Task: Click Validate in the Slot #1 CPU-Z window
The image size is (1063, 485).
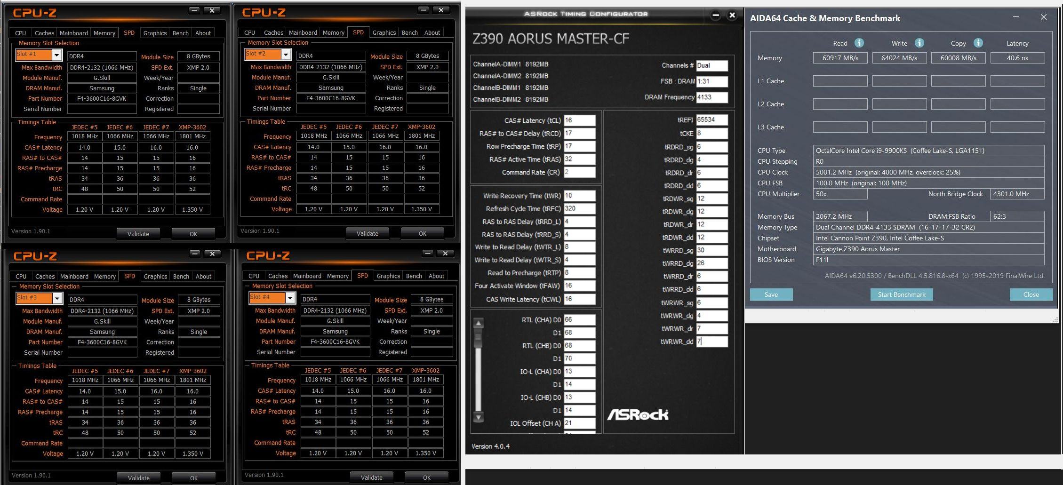Action: pos(138,234)
